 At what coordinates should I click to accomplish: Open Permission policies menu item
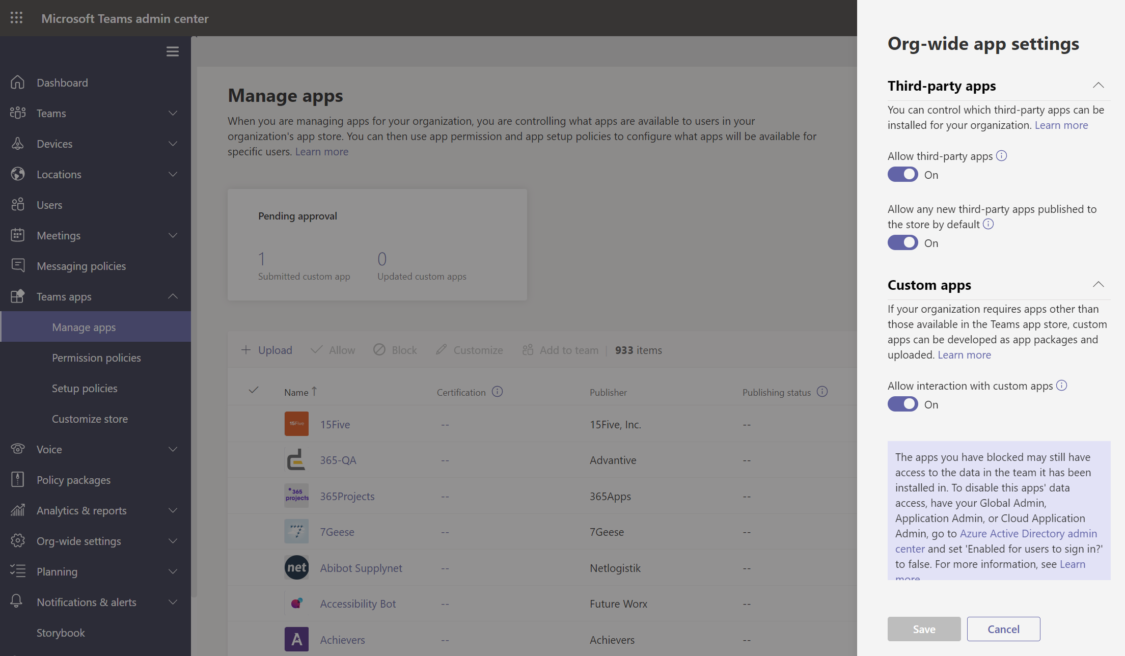tap(96, 358)
